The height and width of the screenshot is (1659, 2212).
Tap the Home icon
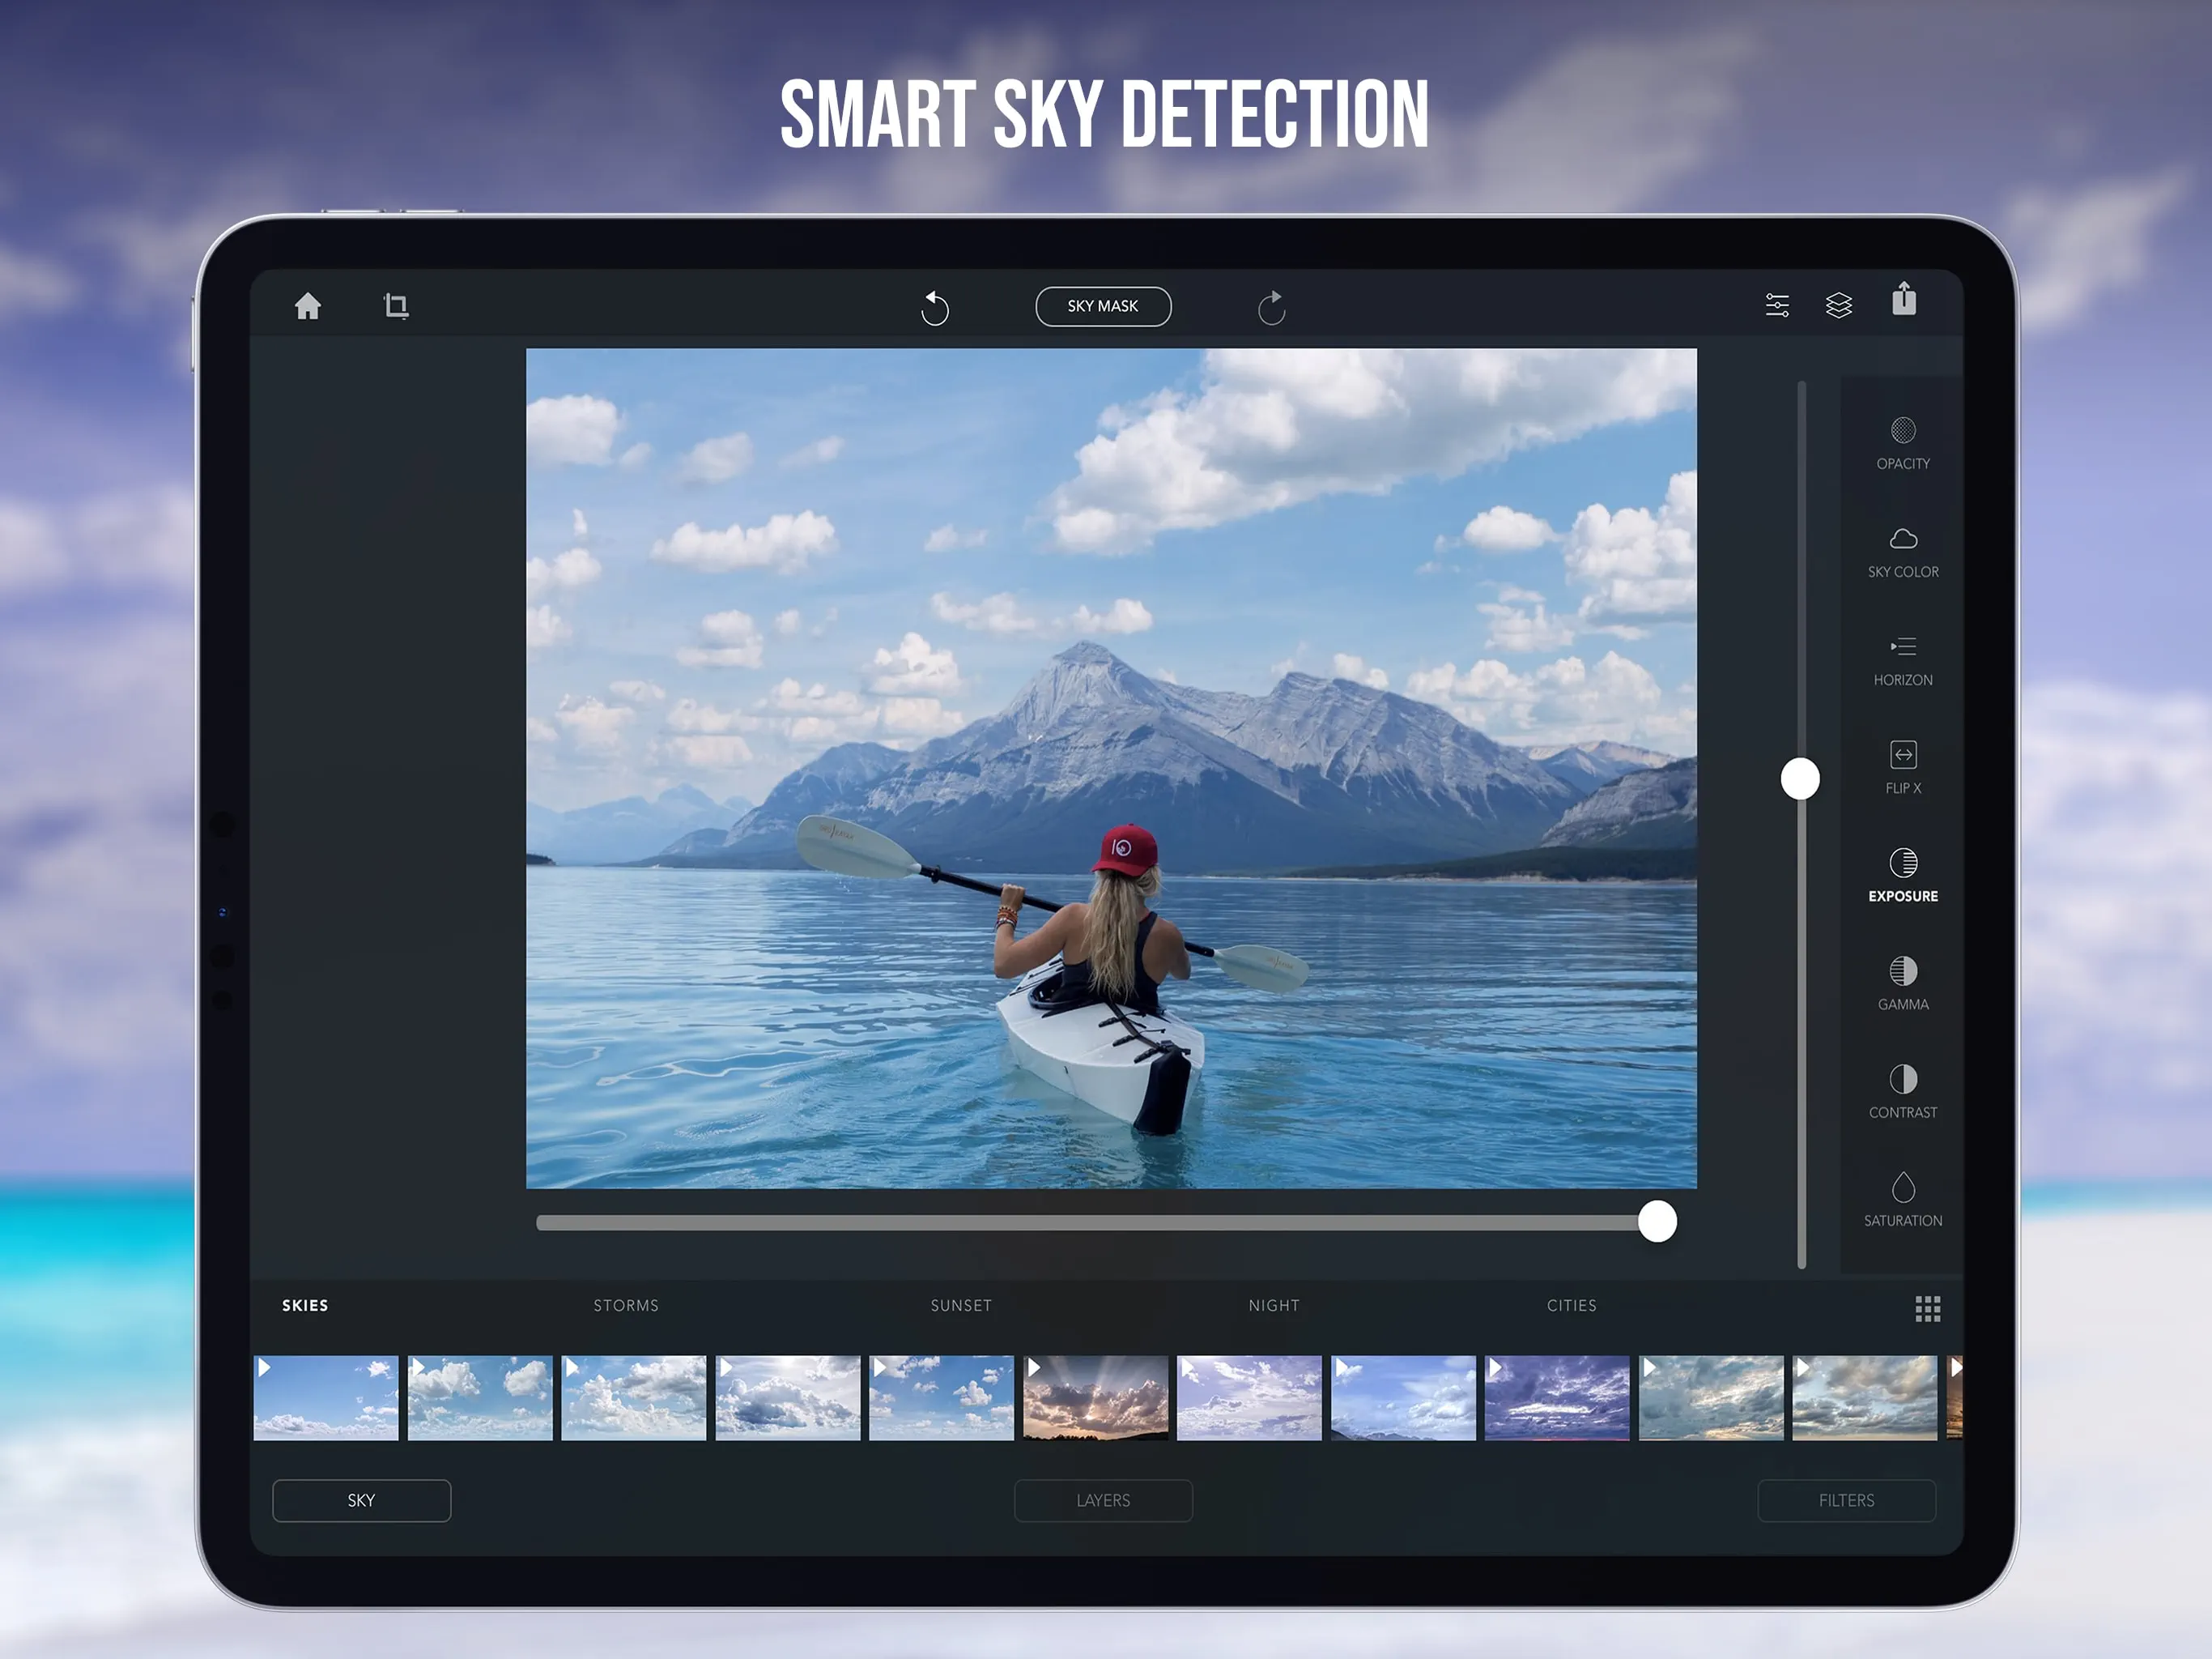point(308,306)
